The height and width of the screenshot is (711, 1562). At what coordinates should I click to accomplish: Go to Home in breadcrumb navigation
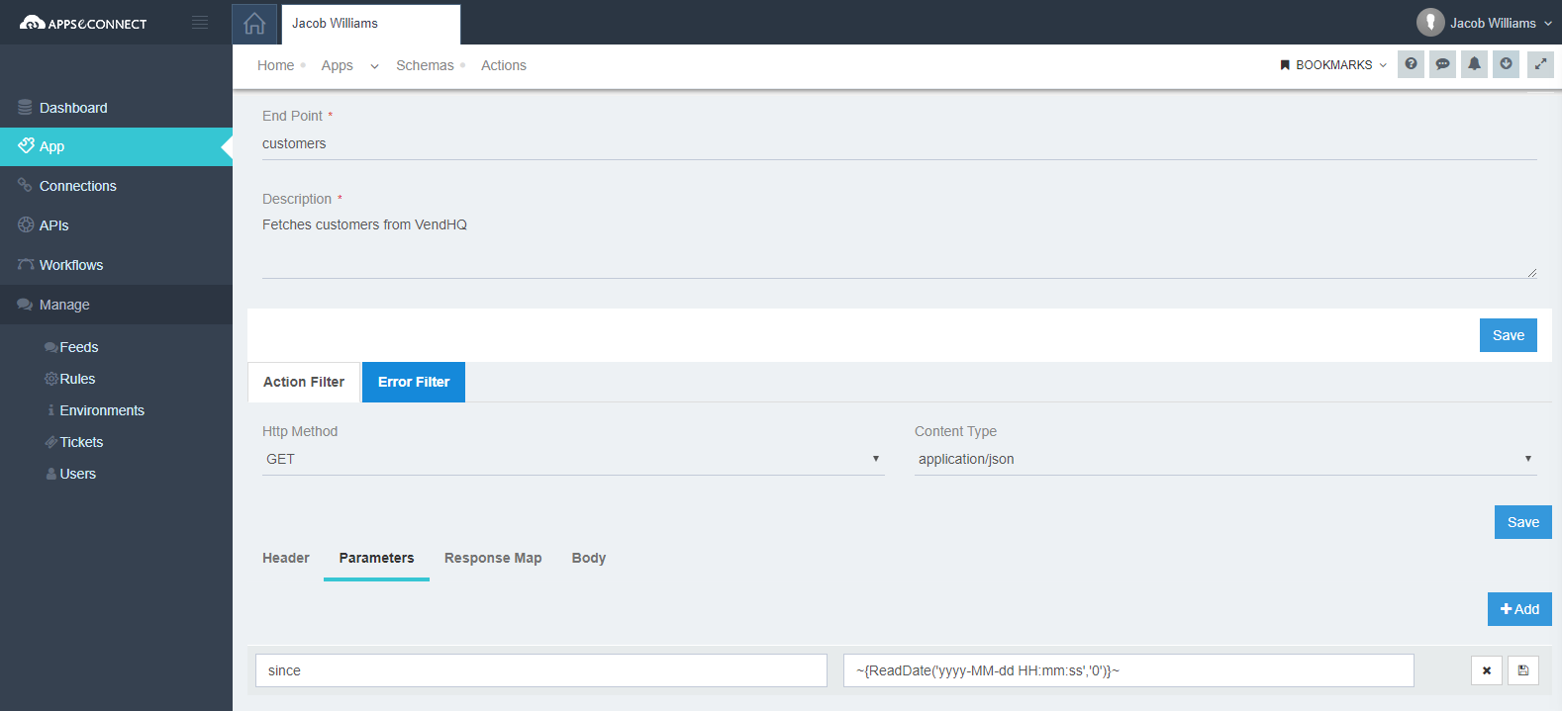275,65
